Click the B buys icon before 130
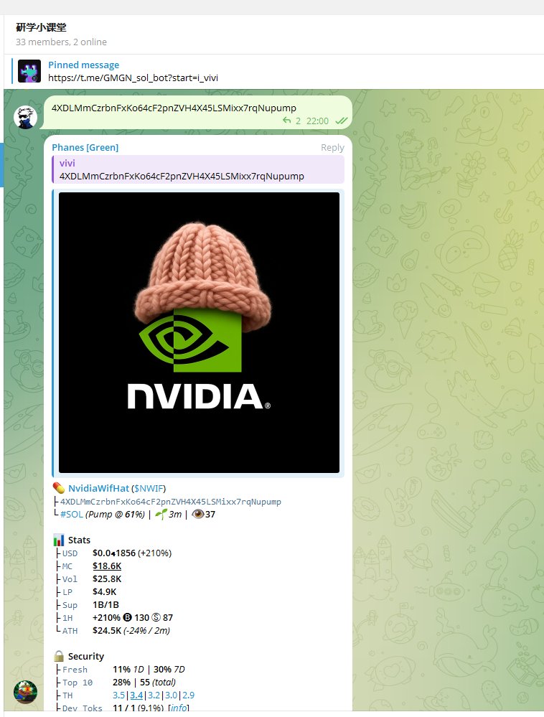This screenshot has height=717, width=544. [128, 618]
